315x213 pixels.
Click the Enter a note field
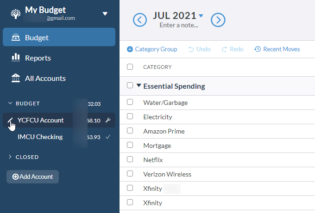(178, 25)
